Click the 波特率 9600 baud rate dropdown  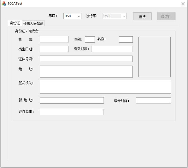tap(115, 16)
